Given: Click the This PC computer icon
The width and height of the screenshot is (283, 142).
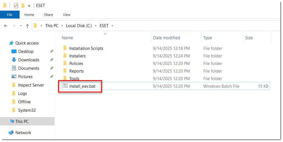Looking at the screenshot, I should point(12,121).
